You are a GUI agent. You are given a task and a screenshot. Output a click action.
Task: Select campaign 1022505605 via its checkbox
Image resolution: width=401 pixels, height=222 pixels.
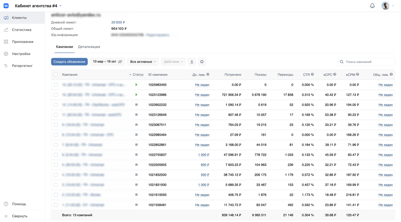point(56,165)
